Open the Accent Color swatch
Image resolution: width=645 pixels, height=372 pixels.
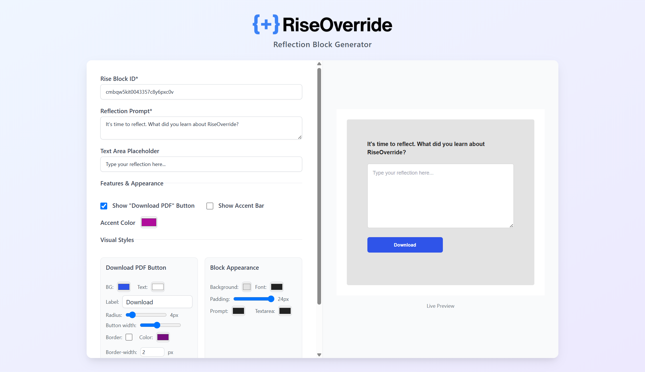click(149, 222)
